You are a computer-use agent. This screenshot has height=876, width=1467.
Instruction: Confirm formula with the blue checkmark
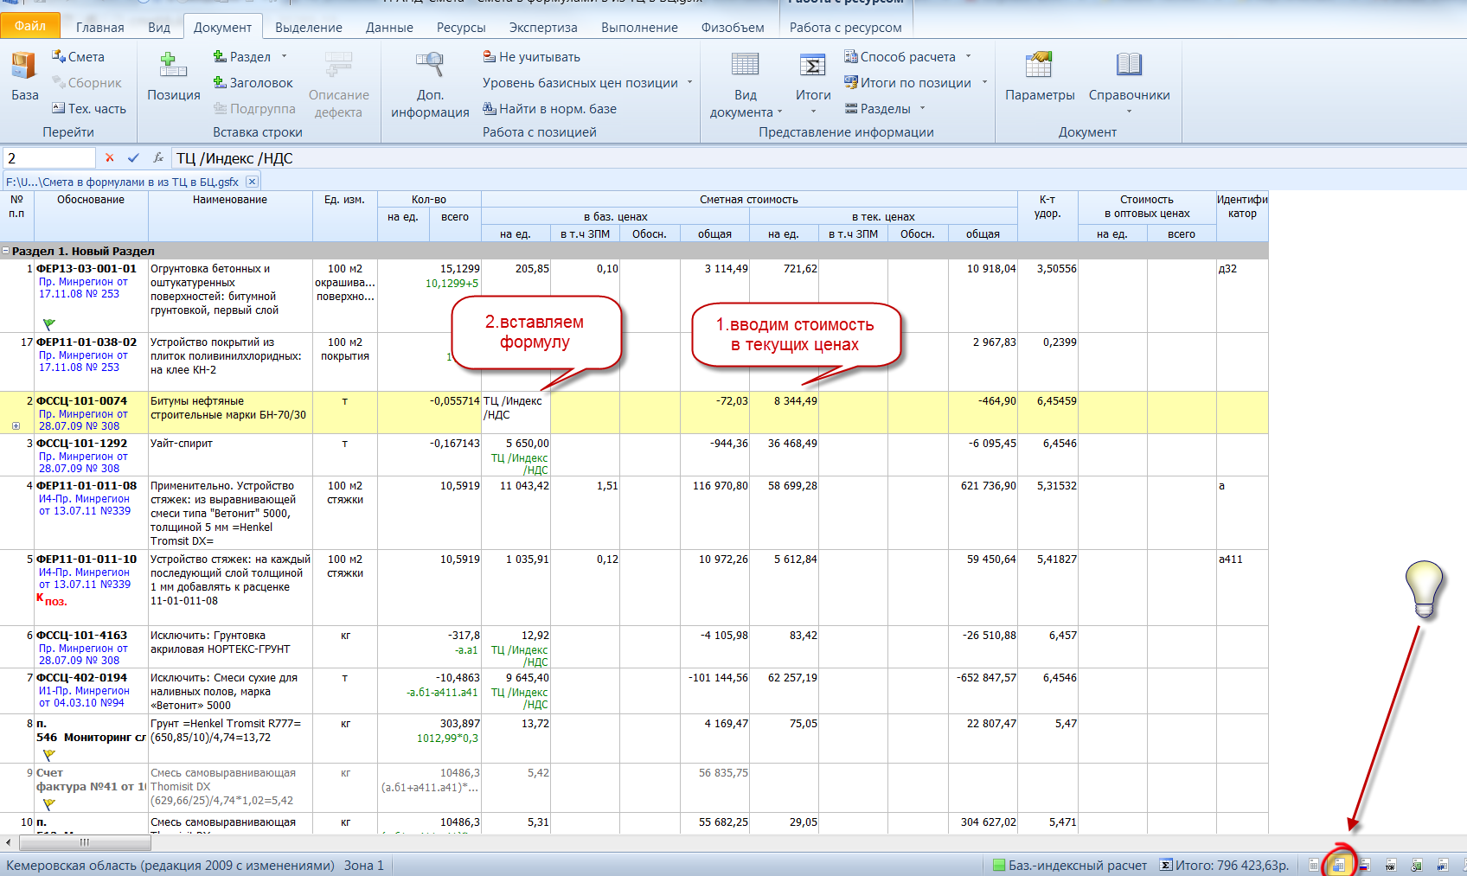point(133,158)
